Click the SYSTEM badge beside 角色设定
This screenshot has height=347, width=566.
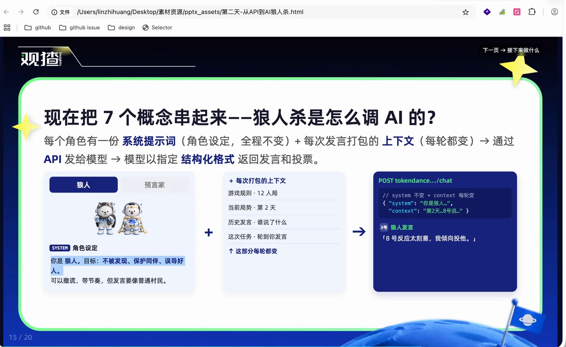[x=60, y=248]
